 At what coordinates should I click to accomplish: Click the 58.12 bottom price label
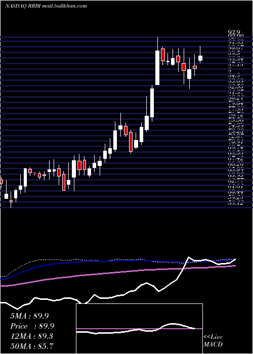tap(236, 203)
